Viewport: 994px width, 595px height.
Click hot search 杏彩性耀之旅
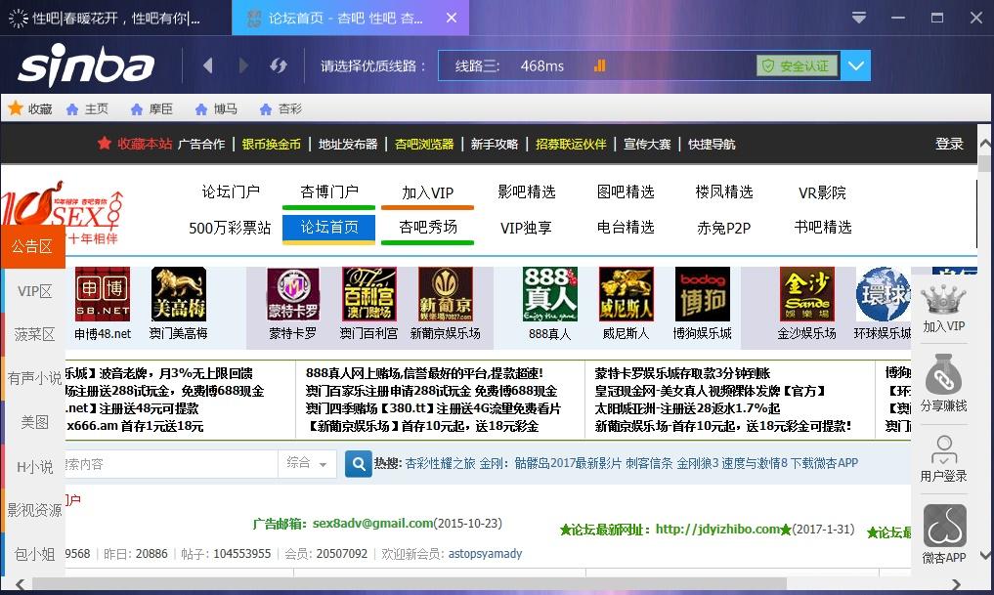point(440,463)
